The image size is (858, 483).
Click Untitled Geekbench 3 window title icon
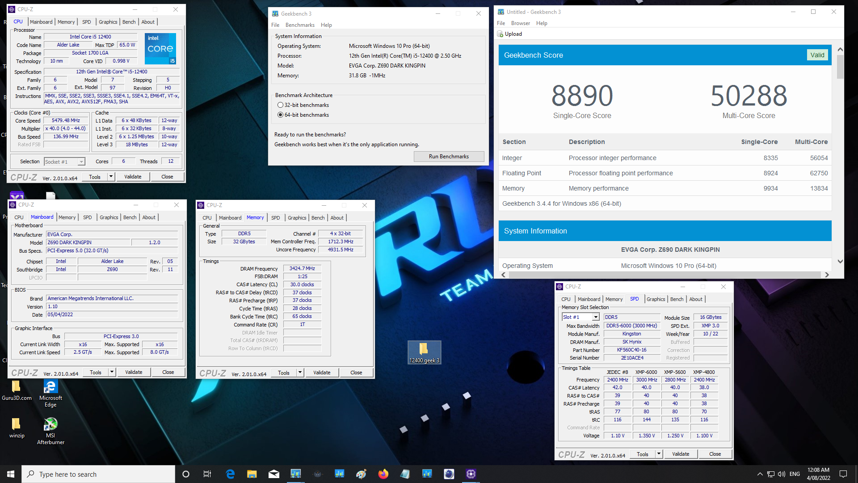[501, 12]
